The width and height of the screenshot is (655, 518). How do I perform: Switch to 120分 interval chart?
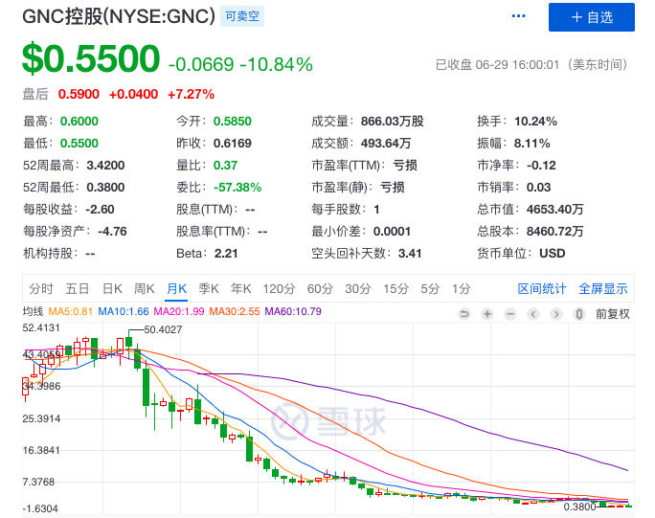tap(279, 288)
